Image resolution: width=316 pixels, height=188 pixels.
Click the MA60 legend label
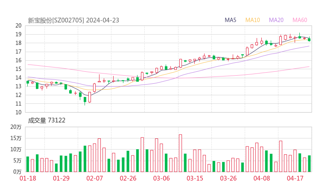300,20
